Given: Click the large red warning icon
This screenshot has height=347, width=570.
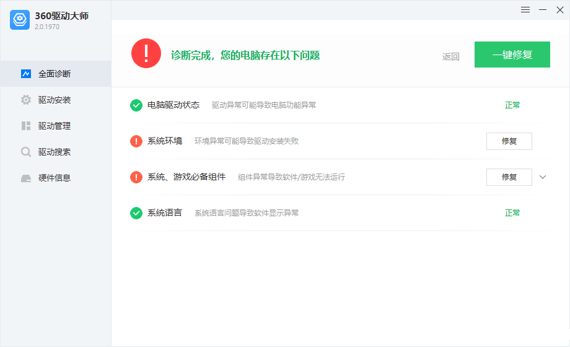Looking at the screenshot, I should [x=146, y=53].
